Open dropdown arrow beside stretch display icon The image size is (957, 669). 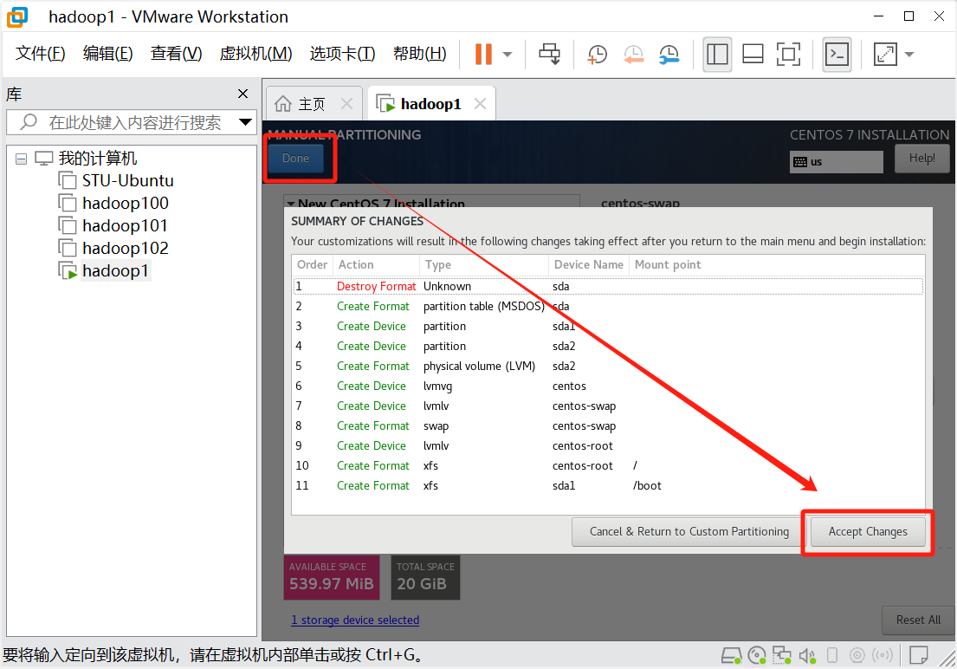(909, 55)
